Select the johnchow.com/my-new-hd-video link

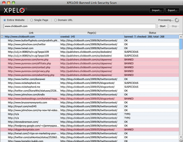coord(34,110)
